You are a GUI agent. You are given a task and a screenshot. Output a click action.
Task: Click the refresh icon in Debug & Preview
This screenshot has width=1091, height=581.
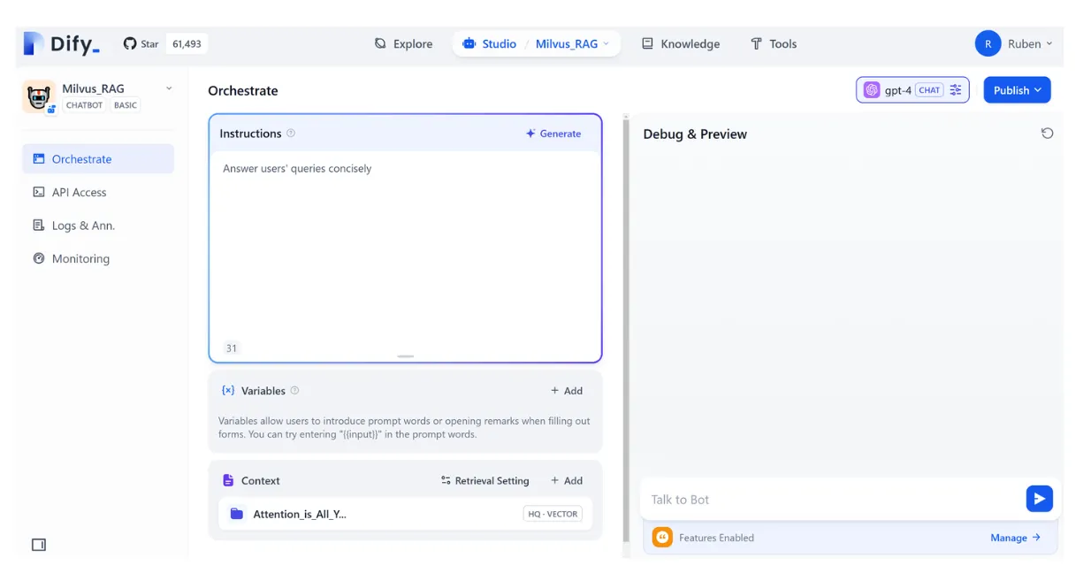coord(1047,134)
